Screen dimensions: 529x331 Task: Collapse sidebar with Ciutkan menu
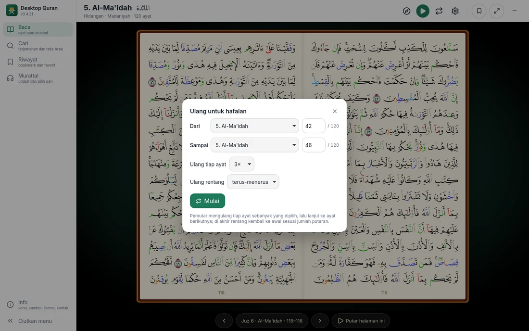(x=38, y=321)
